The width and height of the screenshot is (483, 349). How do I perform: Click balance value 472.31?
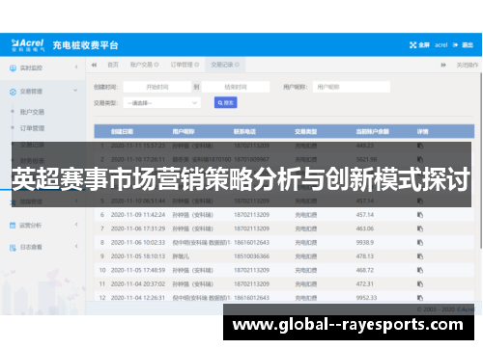pos(365,284)
